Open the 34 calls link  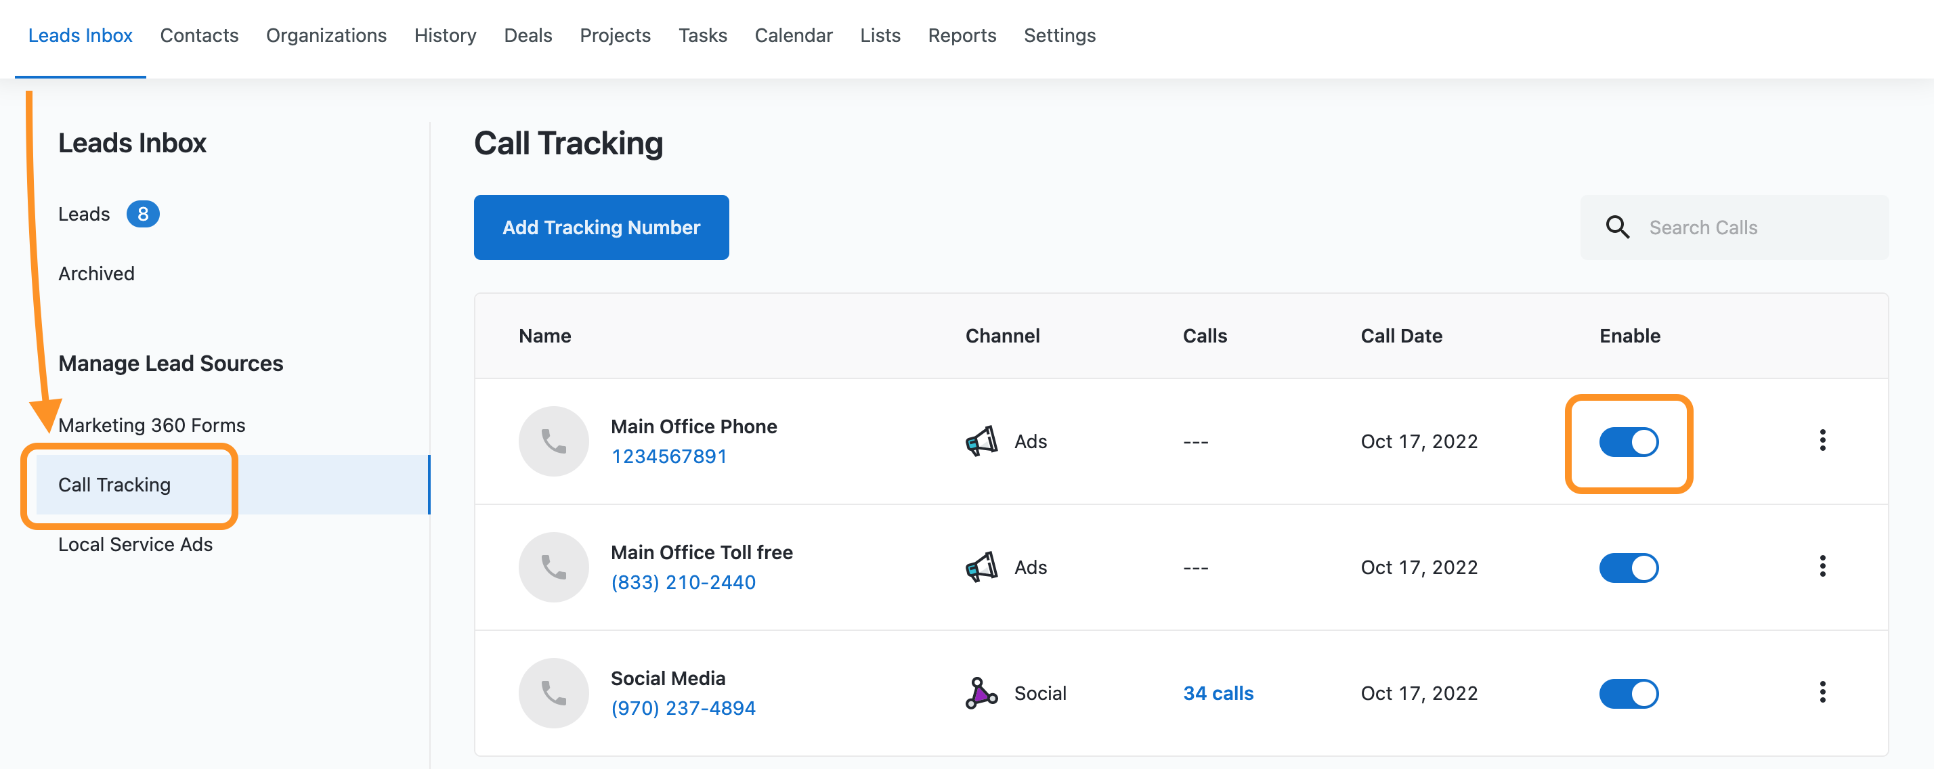[1218, 693]
